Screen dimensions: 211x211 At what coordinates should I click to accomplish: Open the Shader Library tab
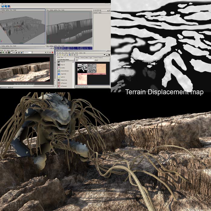coord(84,87)
